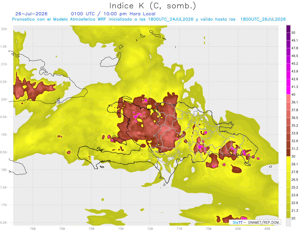Viewport: 300px width, 232px height.
Task: Click the legend value "21.3"
Action: pyautogui.click(x=295, y=211)
